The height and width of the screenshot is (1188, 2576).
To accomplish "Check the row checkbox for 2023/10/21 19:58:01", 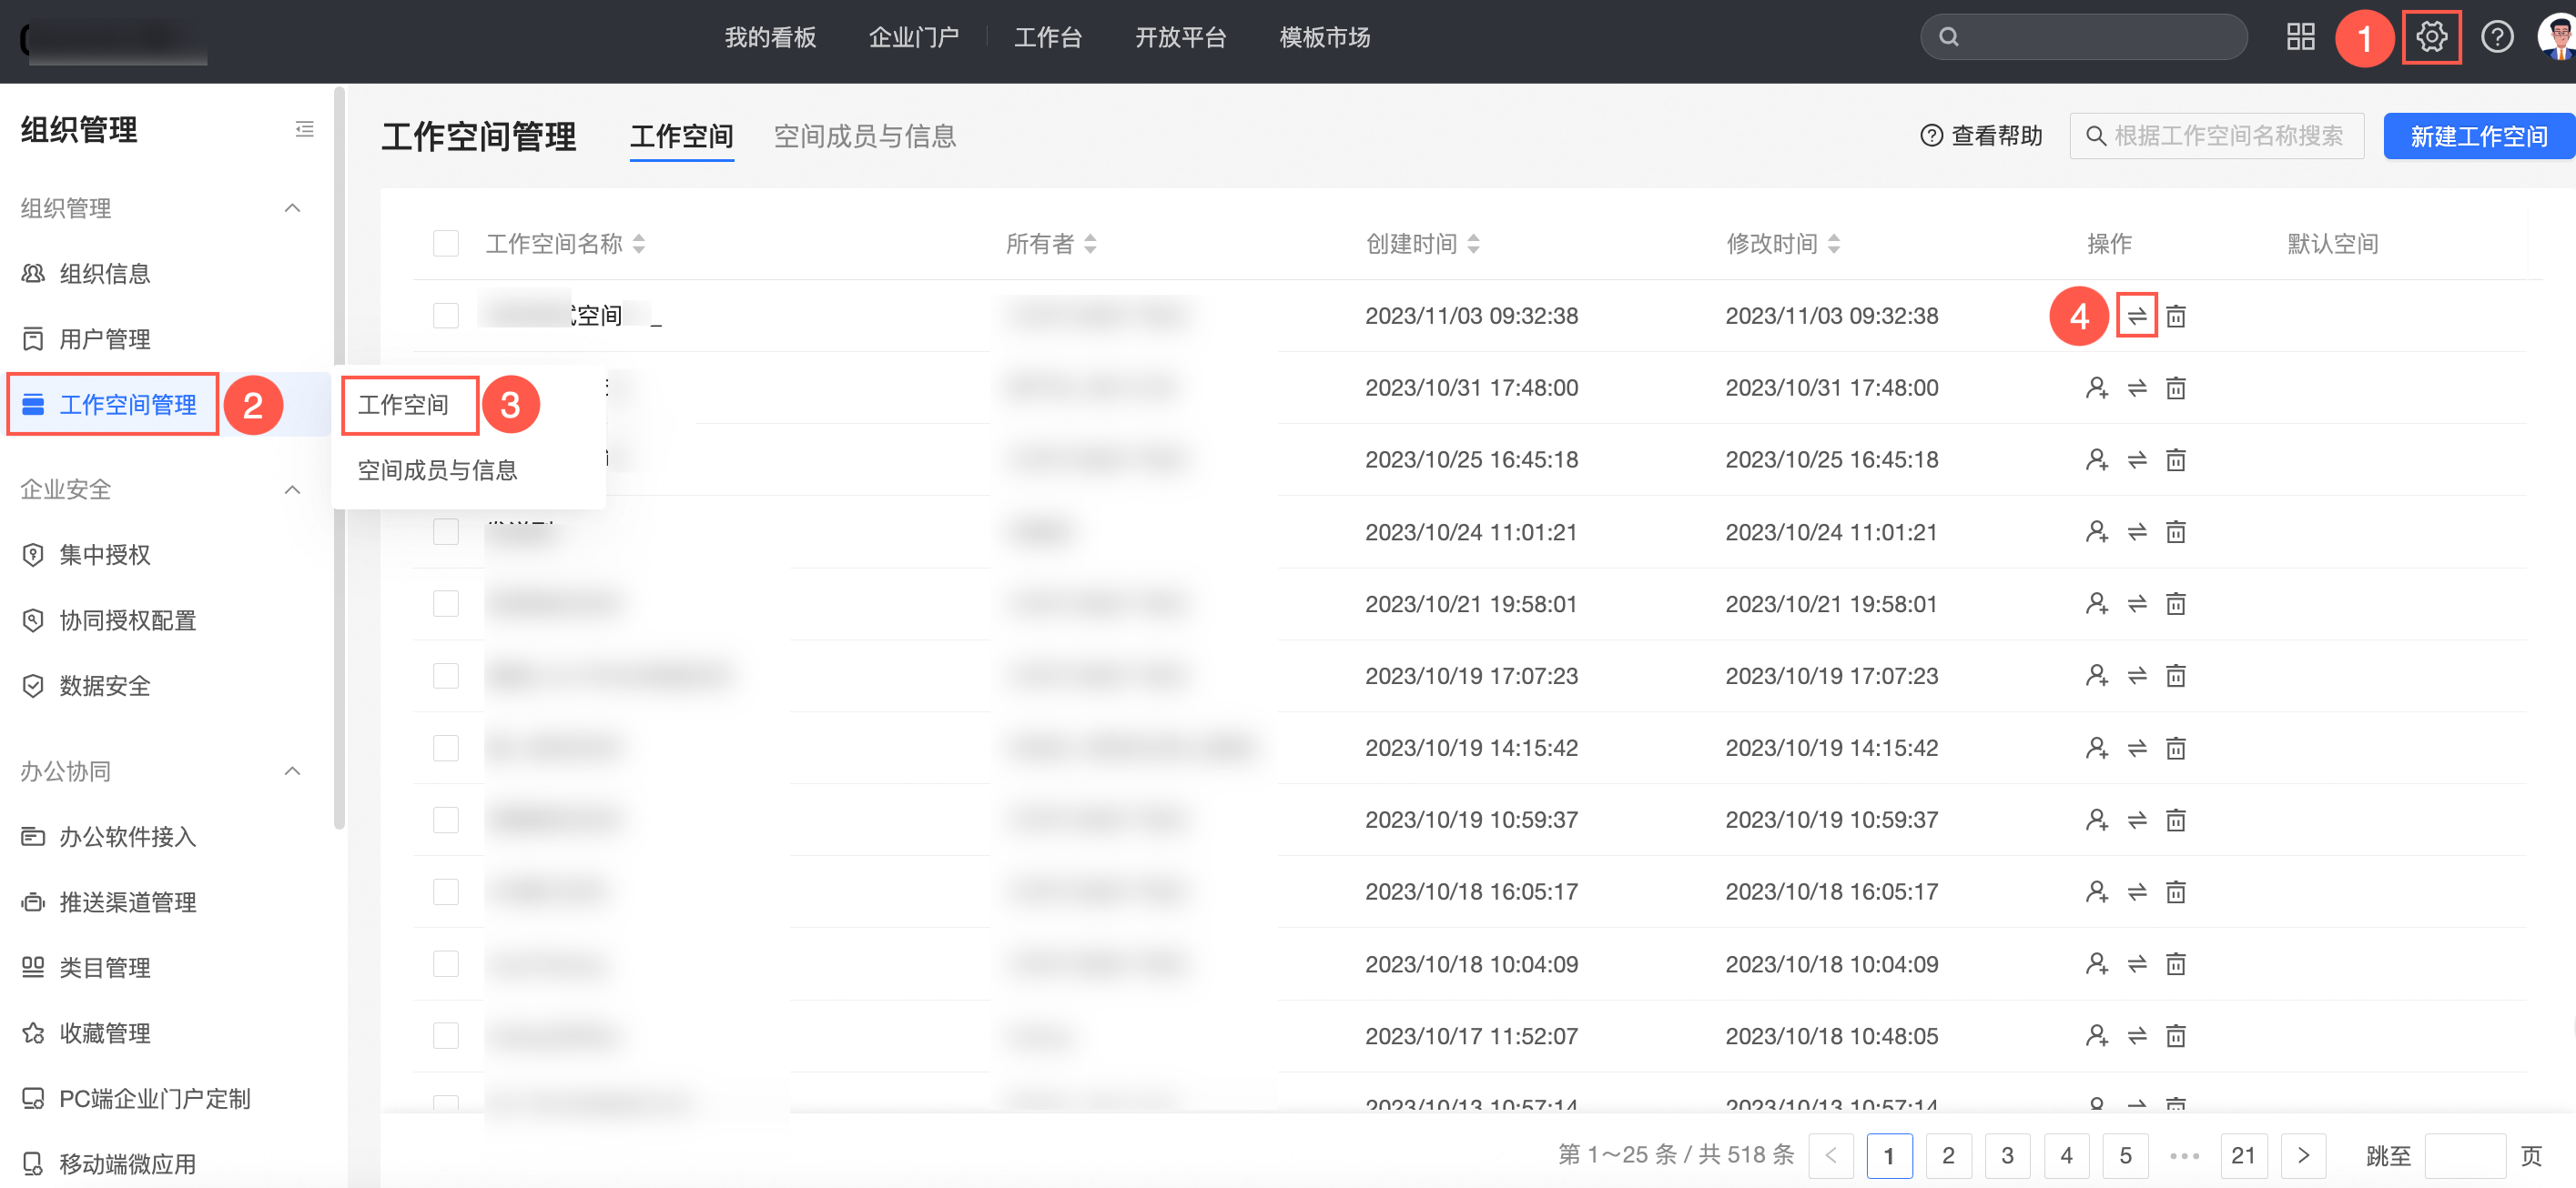I will tap(446, 605).
